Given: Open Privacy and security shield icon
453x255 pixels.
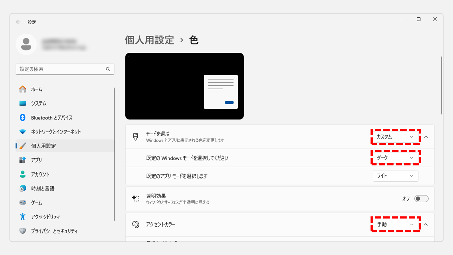Looking at the screenshot, I should (23, 231).
